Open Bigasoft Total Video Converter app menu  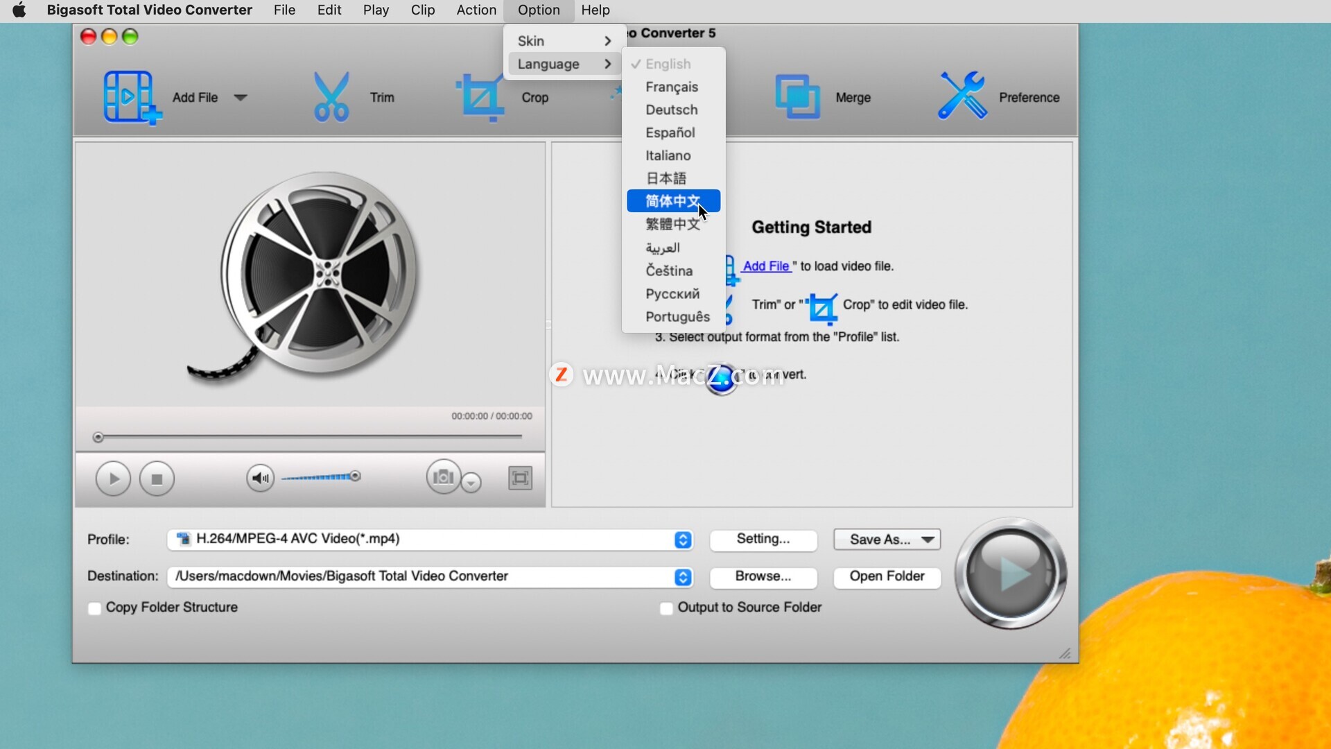(x=149, y=10)
